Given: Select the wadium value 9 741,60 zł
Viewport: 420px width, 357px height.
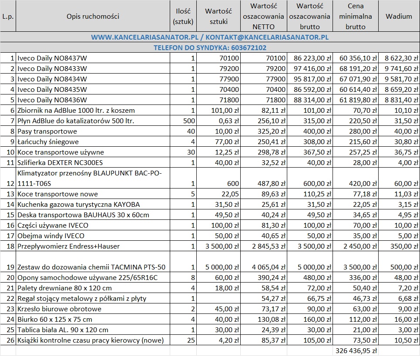Looking at the screenshot, I should point(399,68).
